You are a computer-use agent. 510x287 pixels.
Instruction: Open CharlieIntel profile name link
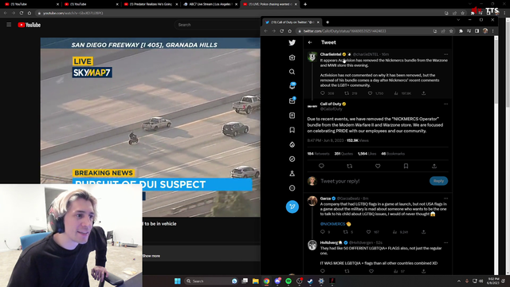[331, 54]
